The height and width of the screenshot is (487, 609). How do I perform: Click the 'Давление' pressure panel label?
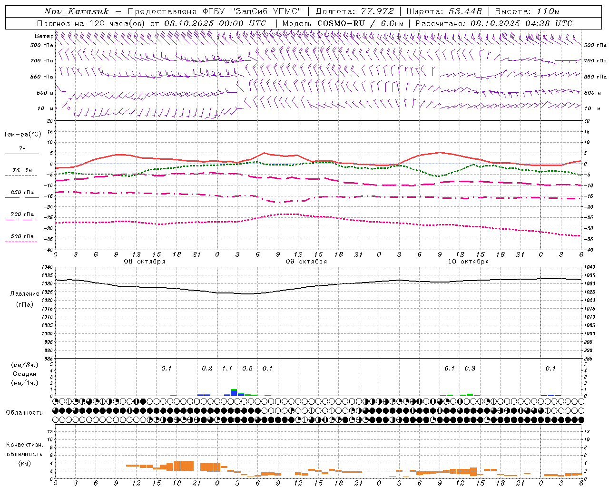tap(25, 294)
